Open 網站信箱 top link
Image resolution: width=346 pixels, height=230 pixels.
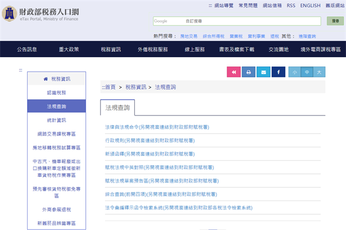272,6
